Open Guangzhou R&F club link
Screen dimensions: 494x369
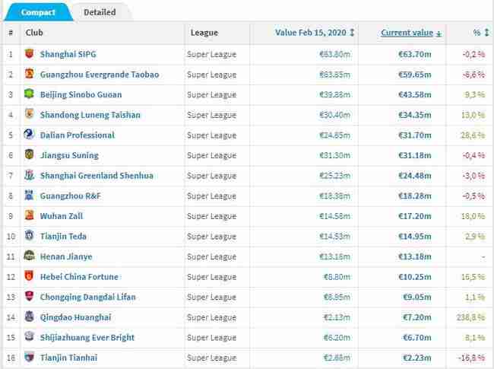coord(70,196)
